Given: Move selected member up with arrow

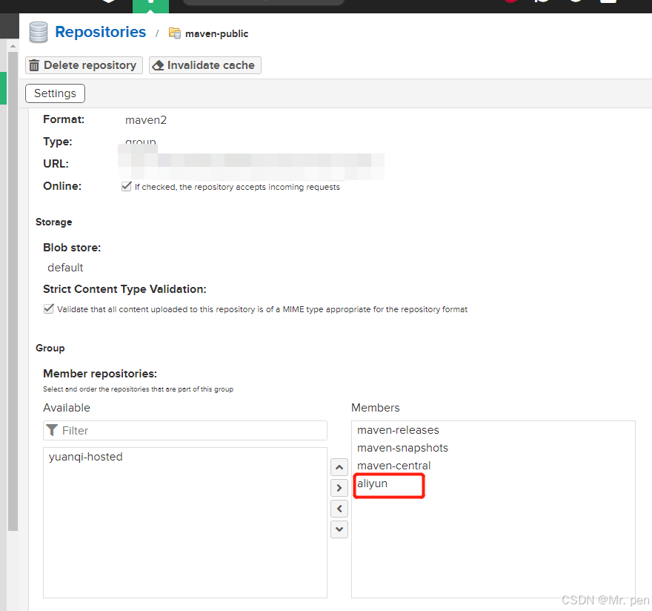Looking at the screenshot, I should pyautogui.click(x=339, y=467).
